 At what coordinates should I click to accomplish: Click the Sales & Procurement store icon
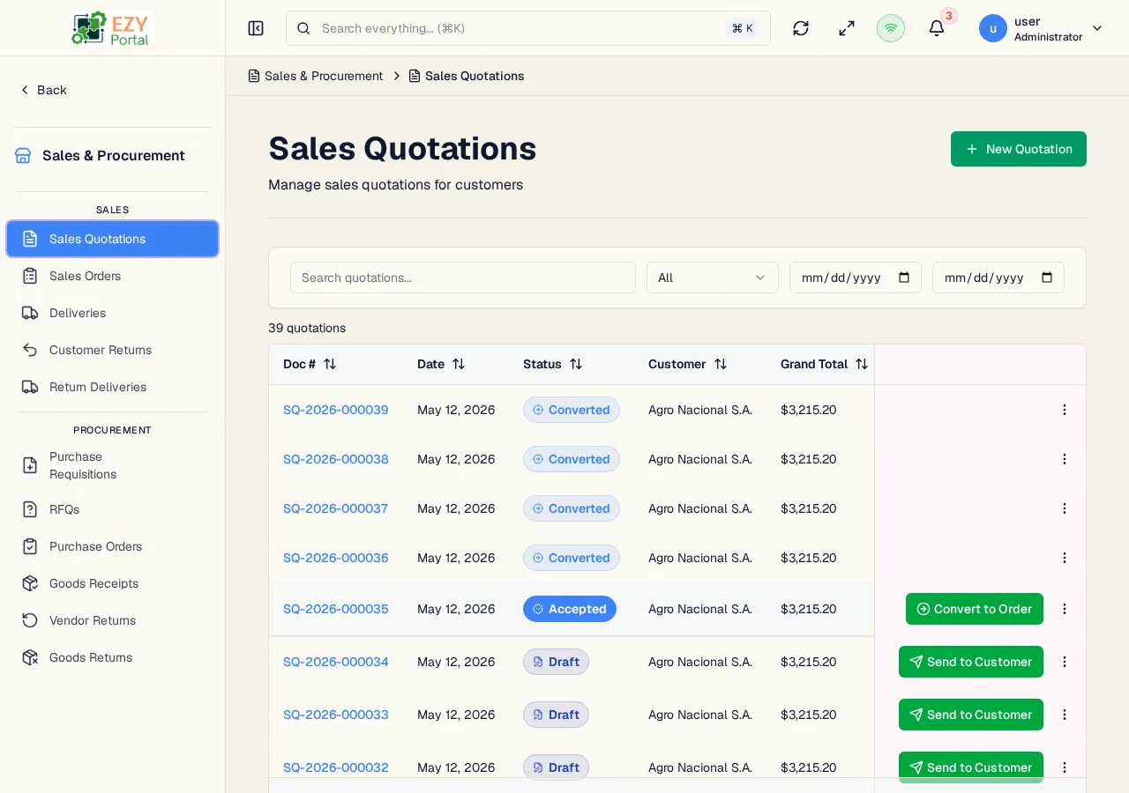(23, 156)
